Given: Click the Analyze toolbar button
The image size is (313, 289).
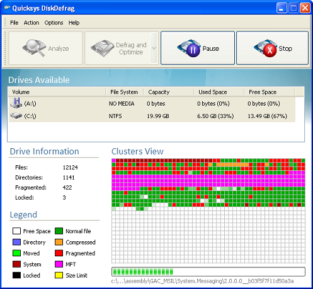Looking at the screenshot, I should 45,48.
